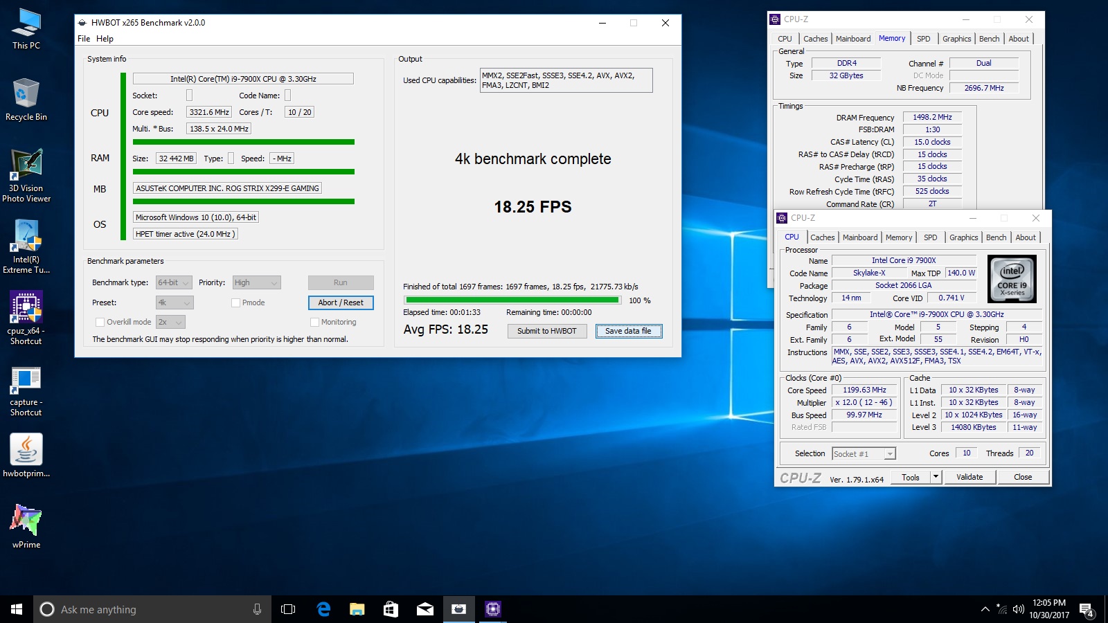
Task: Click the Abort / Reset button
Action: (341, 303)
